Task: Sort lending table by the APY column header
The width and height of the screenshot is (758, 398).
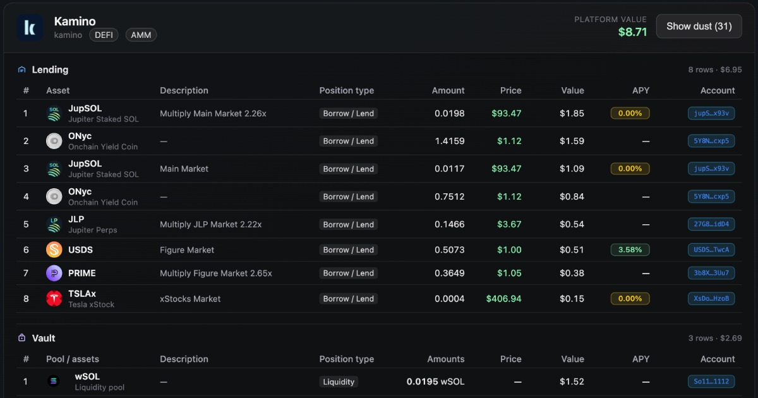Action: click(641, 90)
